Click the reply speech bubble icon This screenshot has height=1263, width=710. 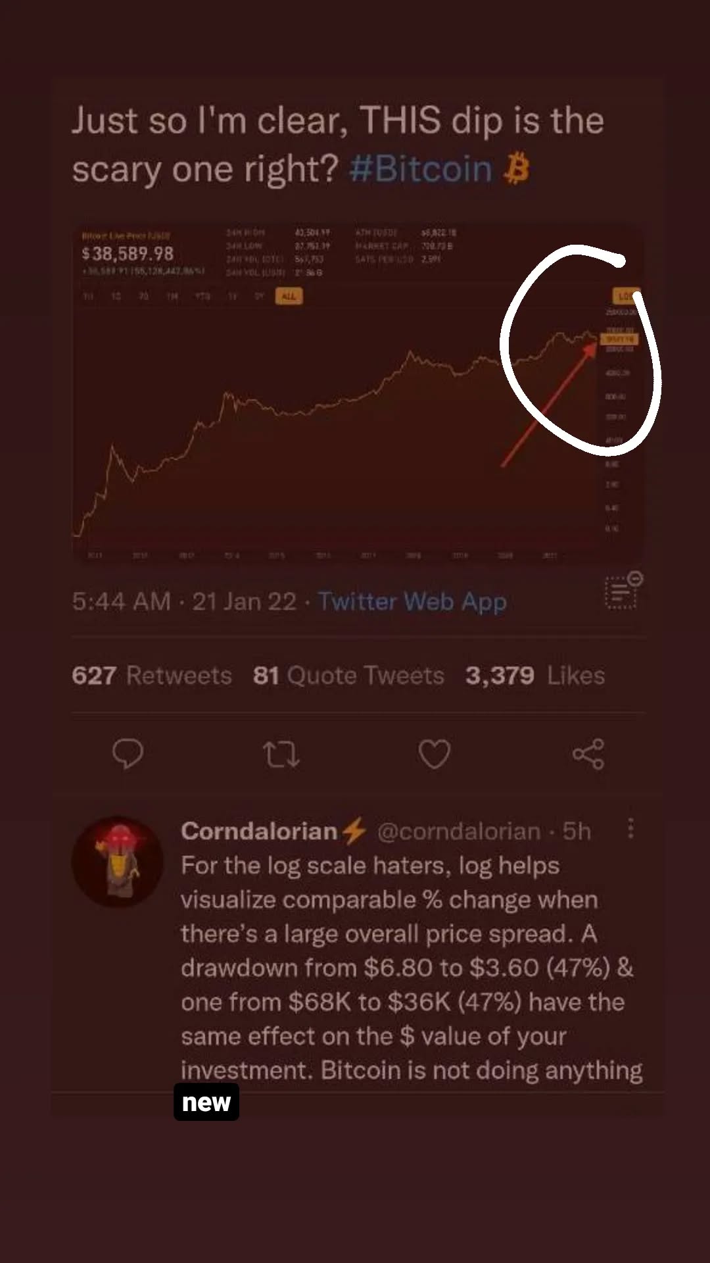click(x=128, y=754)
